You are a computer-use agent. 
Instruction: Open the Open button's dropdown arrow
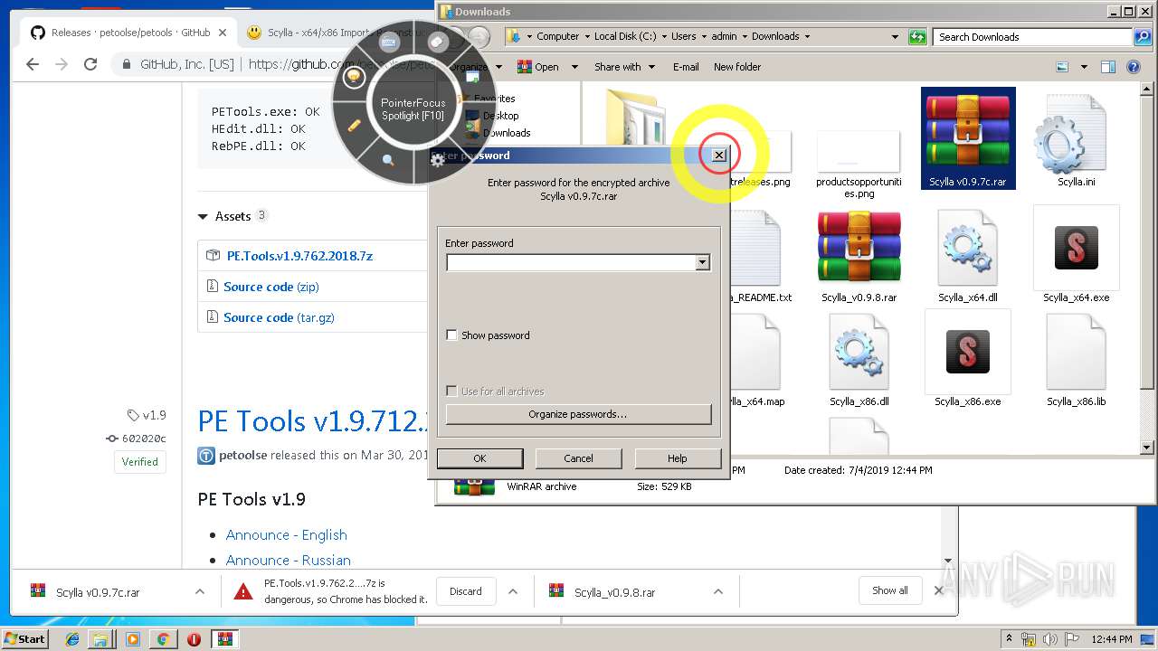tap(574, 67)
